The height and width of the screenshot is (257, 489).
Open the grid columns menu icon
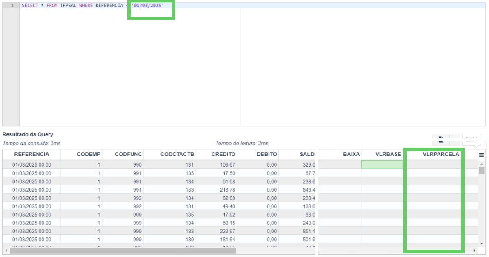(x=481, y=155)
